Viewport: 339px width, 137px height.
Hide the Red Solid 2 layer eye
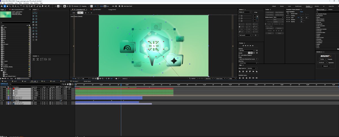pyautogui.click(x=1, y=89)
